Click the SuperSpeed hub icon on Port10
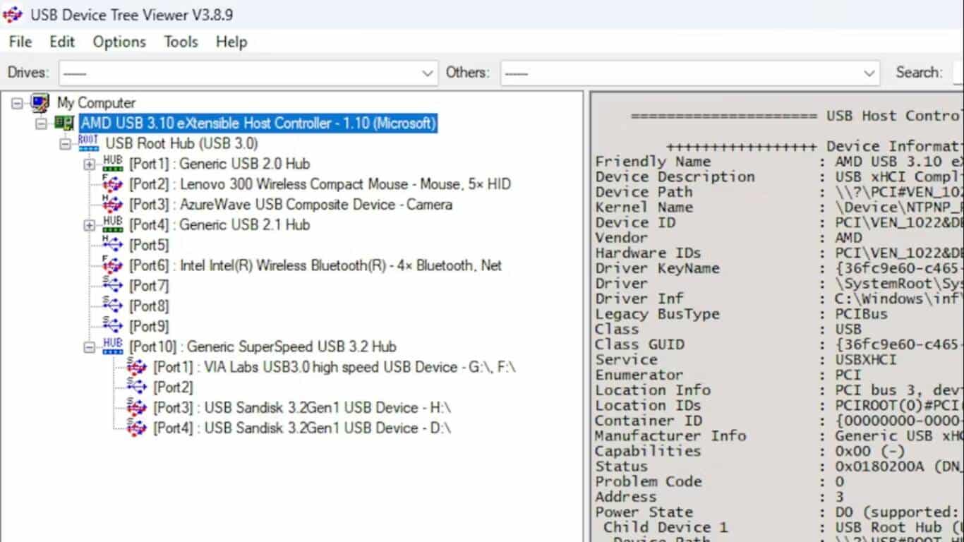 click(x=113, y=347)
